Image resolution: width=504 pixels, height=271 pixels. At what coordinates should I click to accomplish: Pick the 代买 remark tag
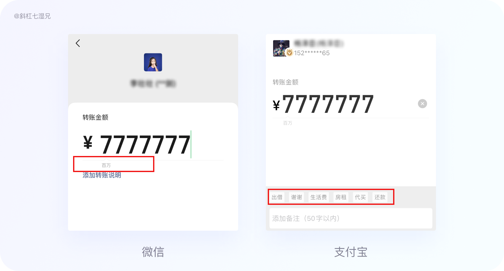click(x=360, y=197)
